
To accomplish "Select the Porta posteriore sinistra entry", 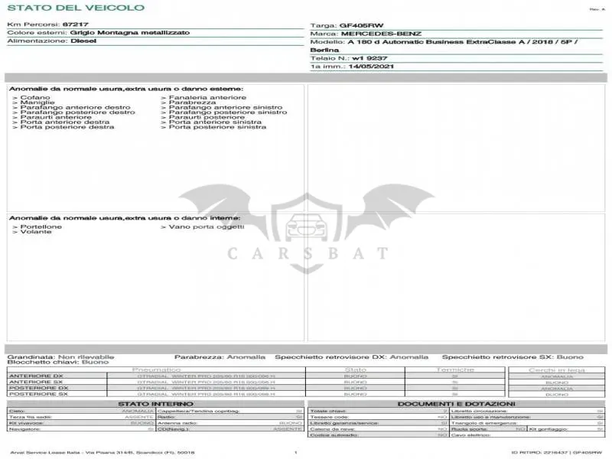I will tap(217, 127).
